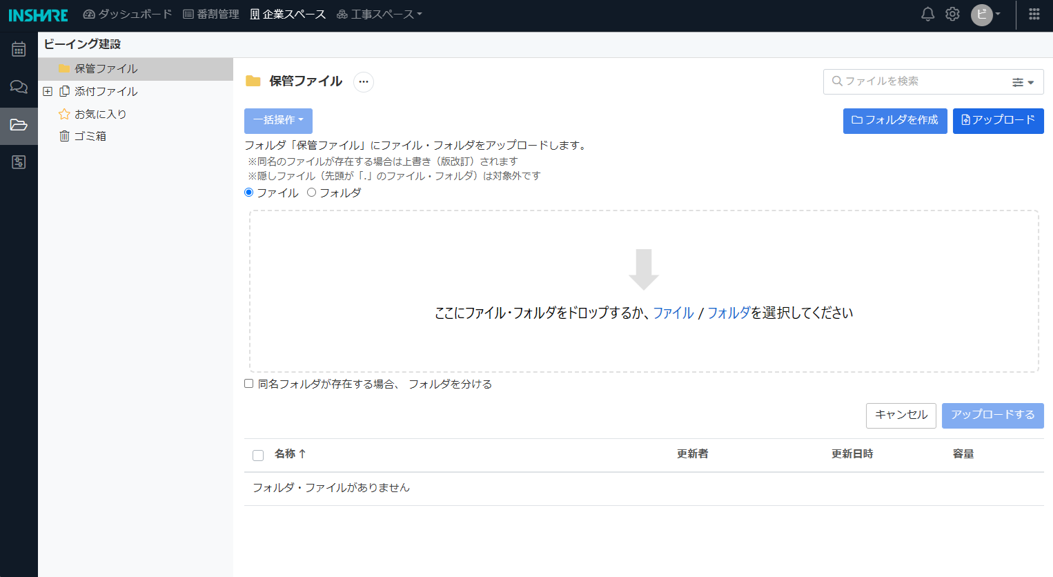Click the copy icon beside 添付ファイル
The image size is (1053, 577).
[x=64, y=91]
